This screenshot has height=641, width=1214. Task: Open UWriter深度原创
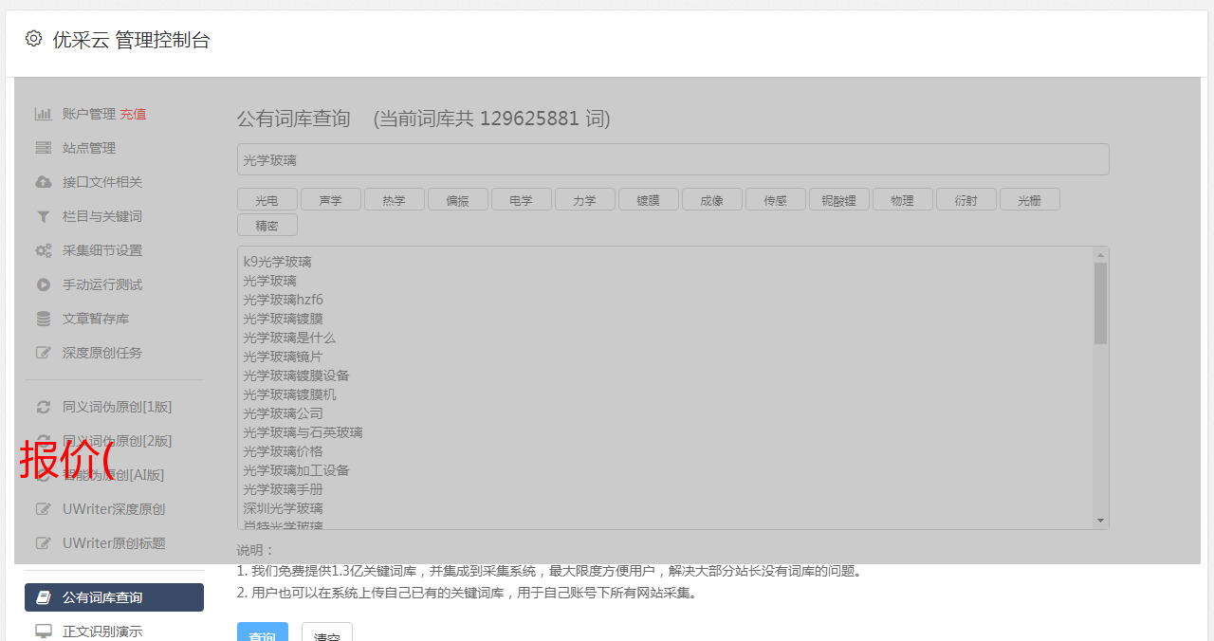[x=114, y=509]
